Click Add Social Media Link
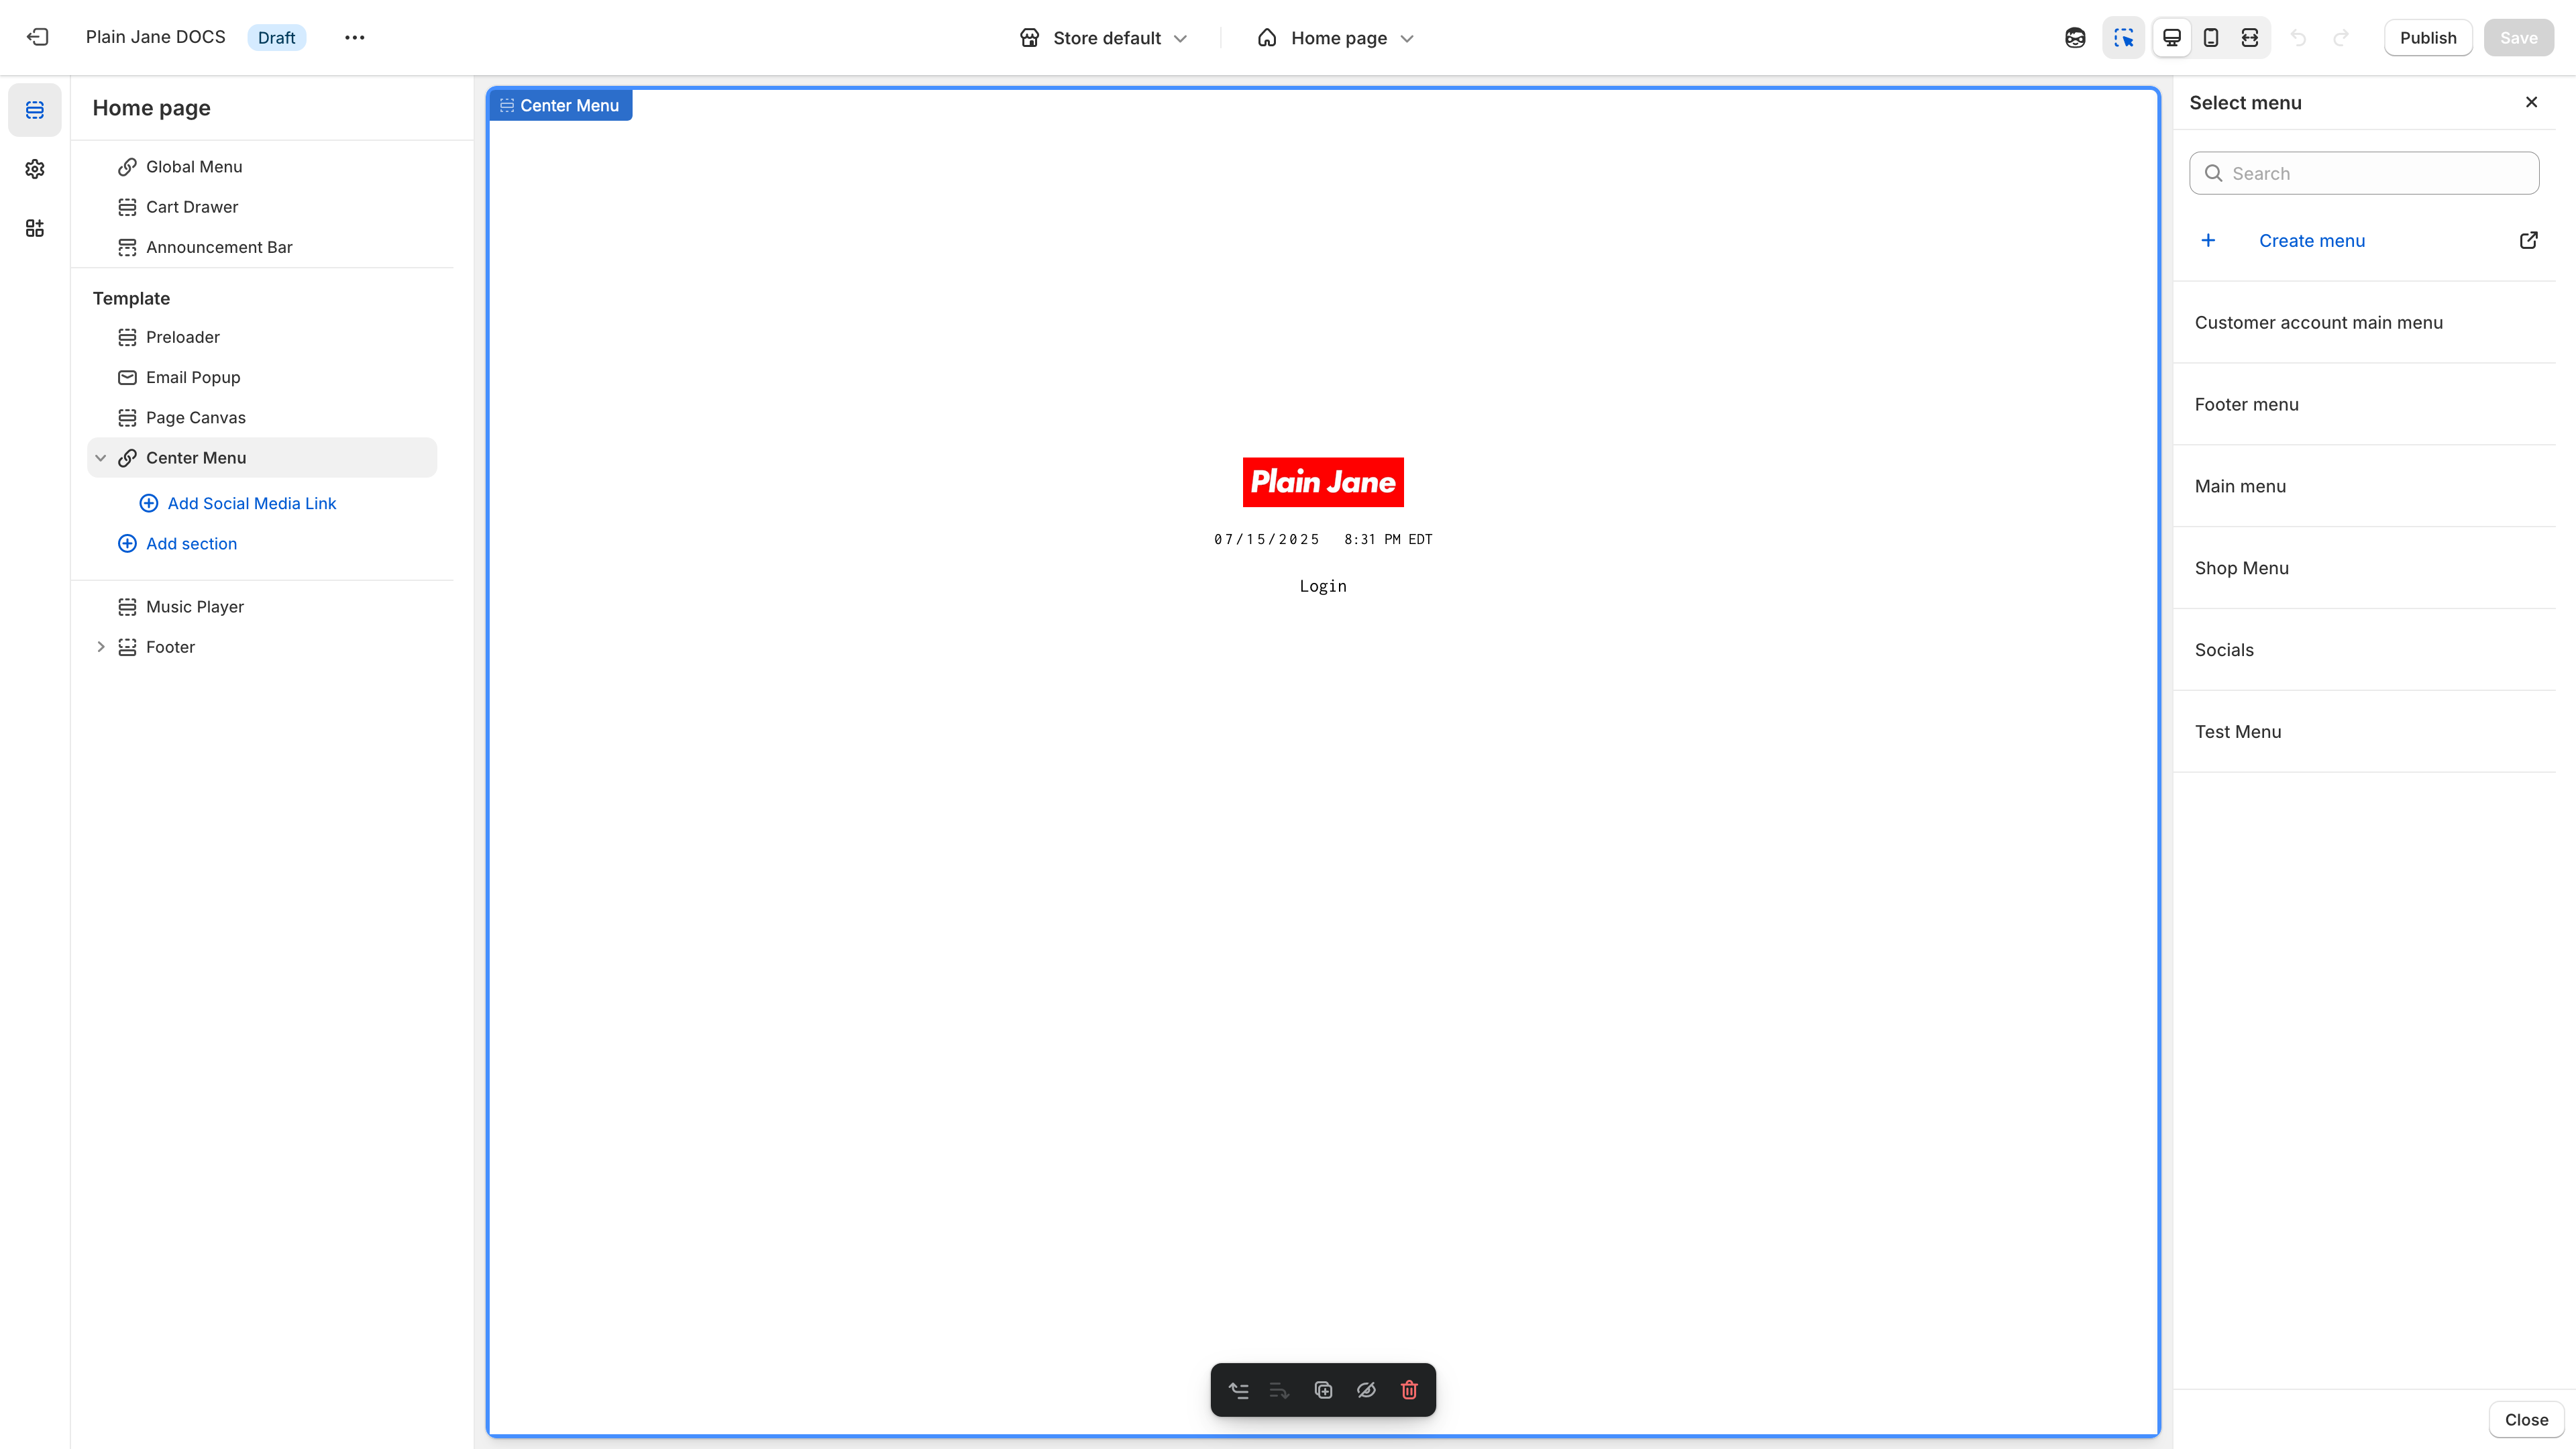The width and height of the screenshot is (2576, 1449). tap(251, 503)
